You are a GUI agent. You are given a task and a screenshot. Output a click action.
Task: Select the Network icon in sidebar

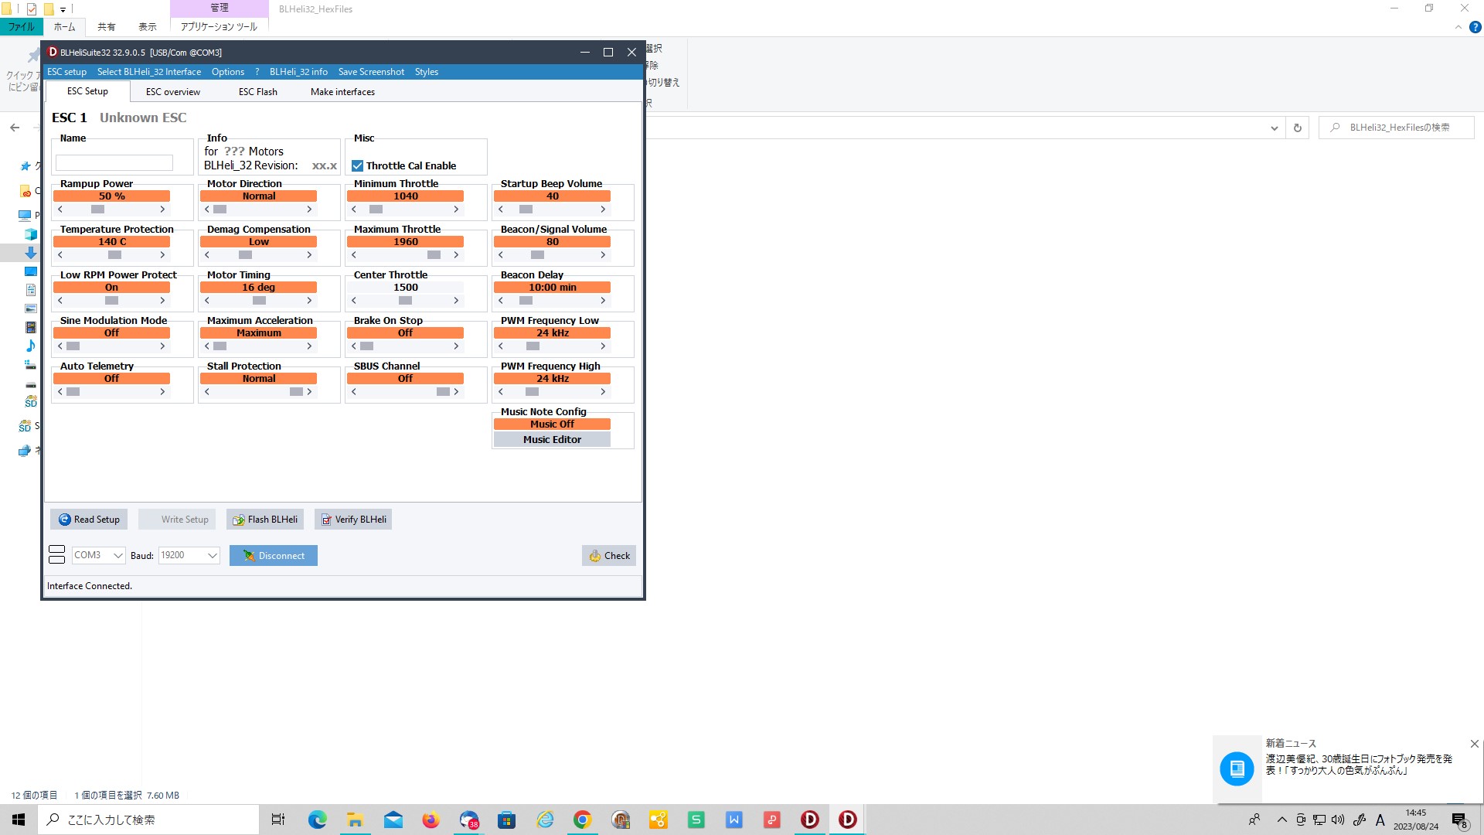point(25,451)
